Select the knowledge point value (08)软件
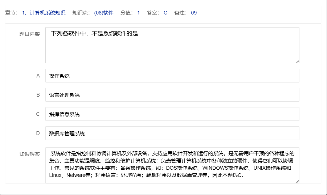This screenshot has width=327, height=195. [x=103, y=13]
